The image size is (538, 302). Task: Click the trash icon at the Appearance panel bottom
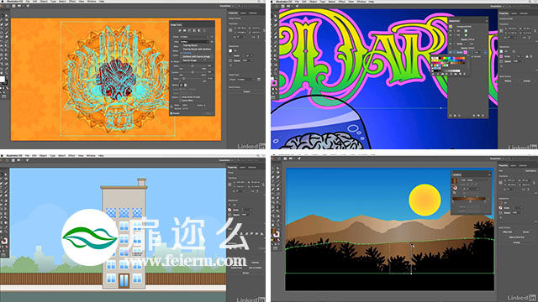(x=483, y=116)
